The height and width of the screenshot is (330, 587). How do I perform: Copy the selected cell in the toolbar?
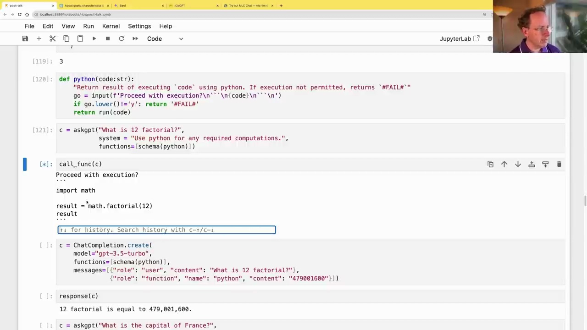coord(66,38)
